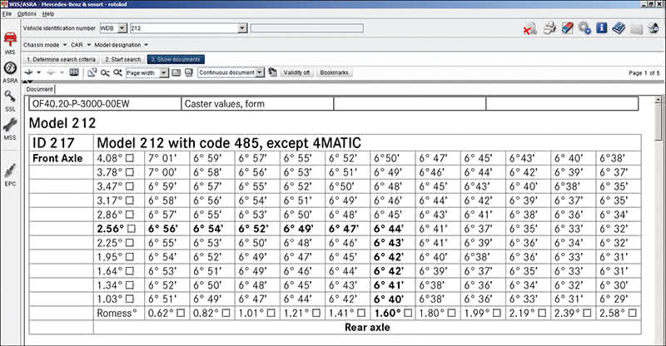
Task: Open the WIS module in the sidebar
Action: click(10, 42)
